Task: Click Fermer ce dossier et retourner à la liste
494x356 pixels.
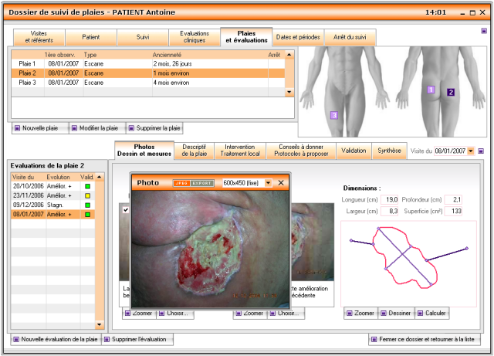Action: click(x=425, y=340)
